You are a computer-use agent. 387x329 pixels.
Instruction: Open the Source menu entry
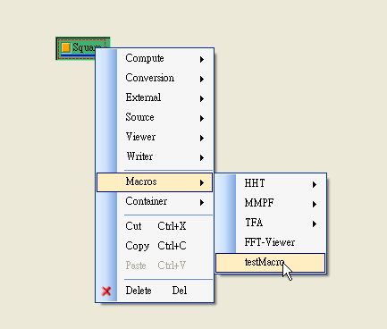(x=155, y=117)
